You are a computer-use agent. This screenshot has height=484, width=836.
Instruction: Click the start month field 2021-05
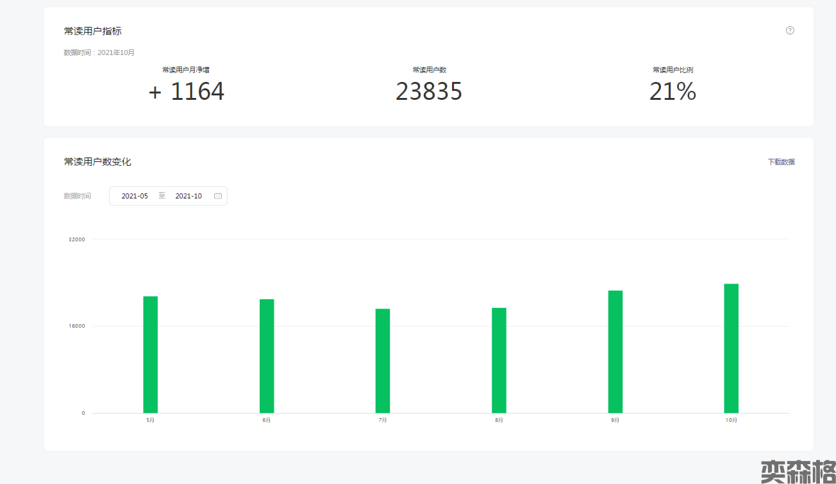[135, 196]
